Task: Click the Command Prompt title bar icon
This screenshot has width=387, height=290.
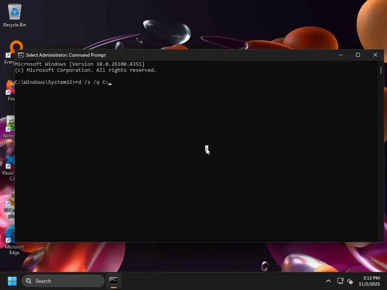Action: (x=21, y=55)
